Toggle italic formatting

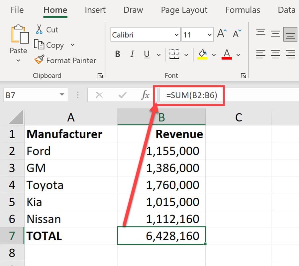point(132,54)
